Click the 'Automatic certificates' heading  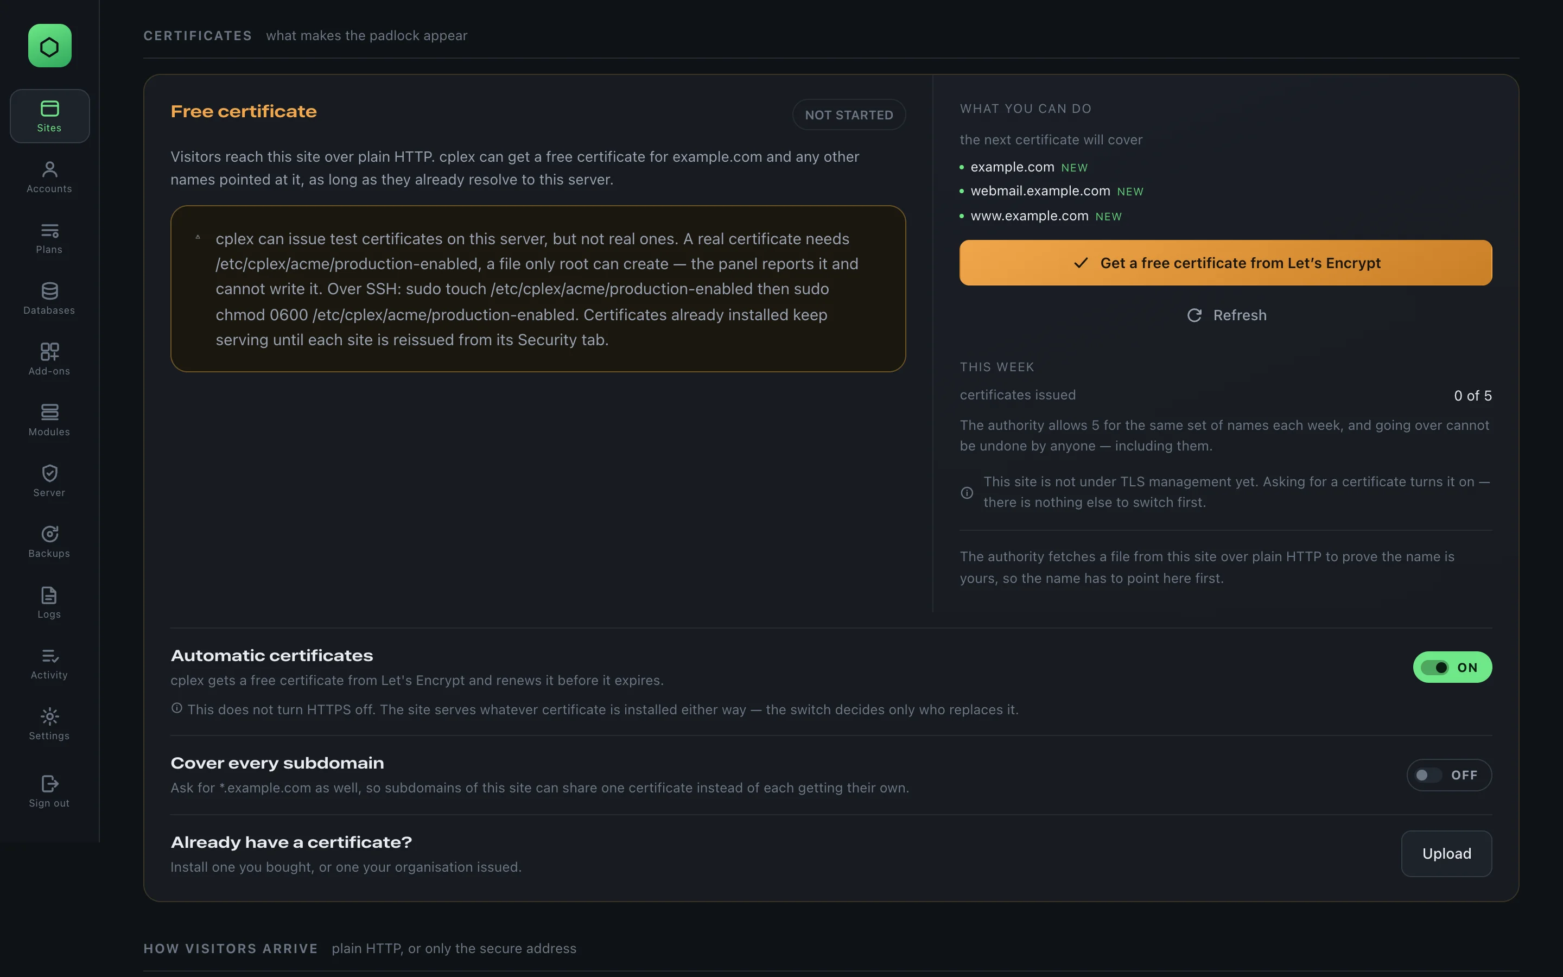coord(272,656)
